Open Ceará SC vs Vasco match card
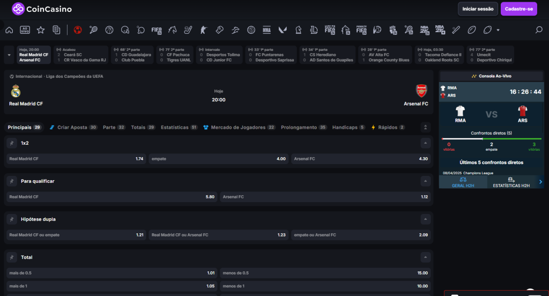Viewport: 549px width, 296px height. pyautogui.click(x=81, y=55)
